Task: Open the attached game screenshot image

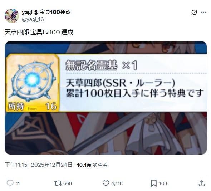Action: (106, 98)
